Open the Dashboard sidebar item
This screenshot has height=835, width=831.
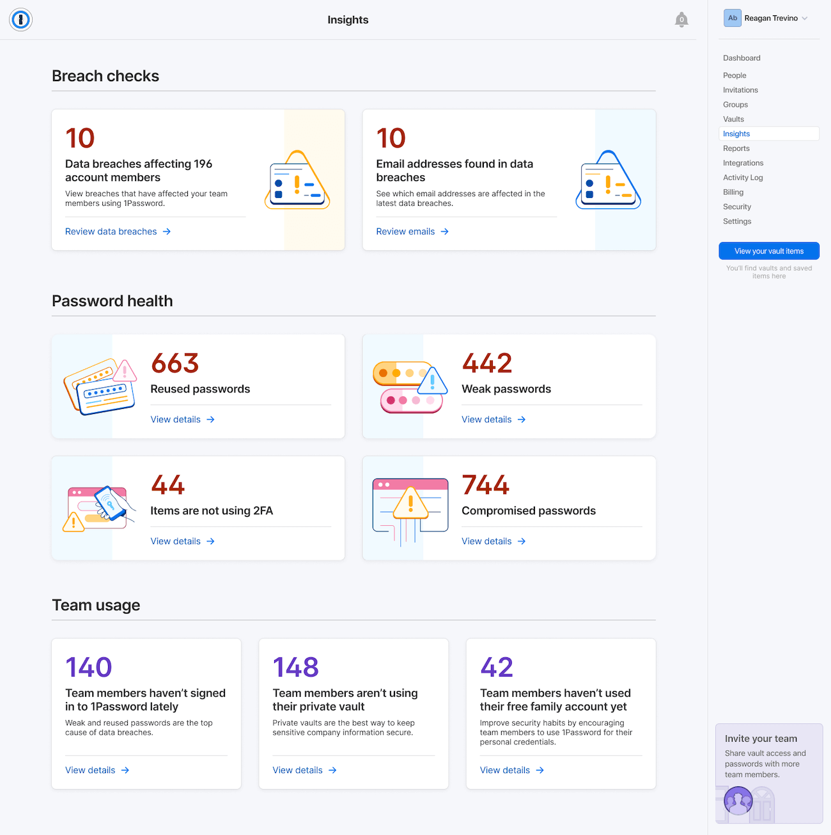pyautogui.click(x=742, y=57)
